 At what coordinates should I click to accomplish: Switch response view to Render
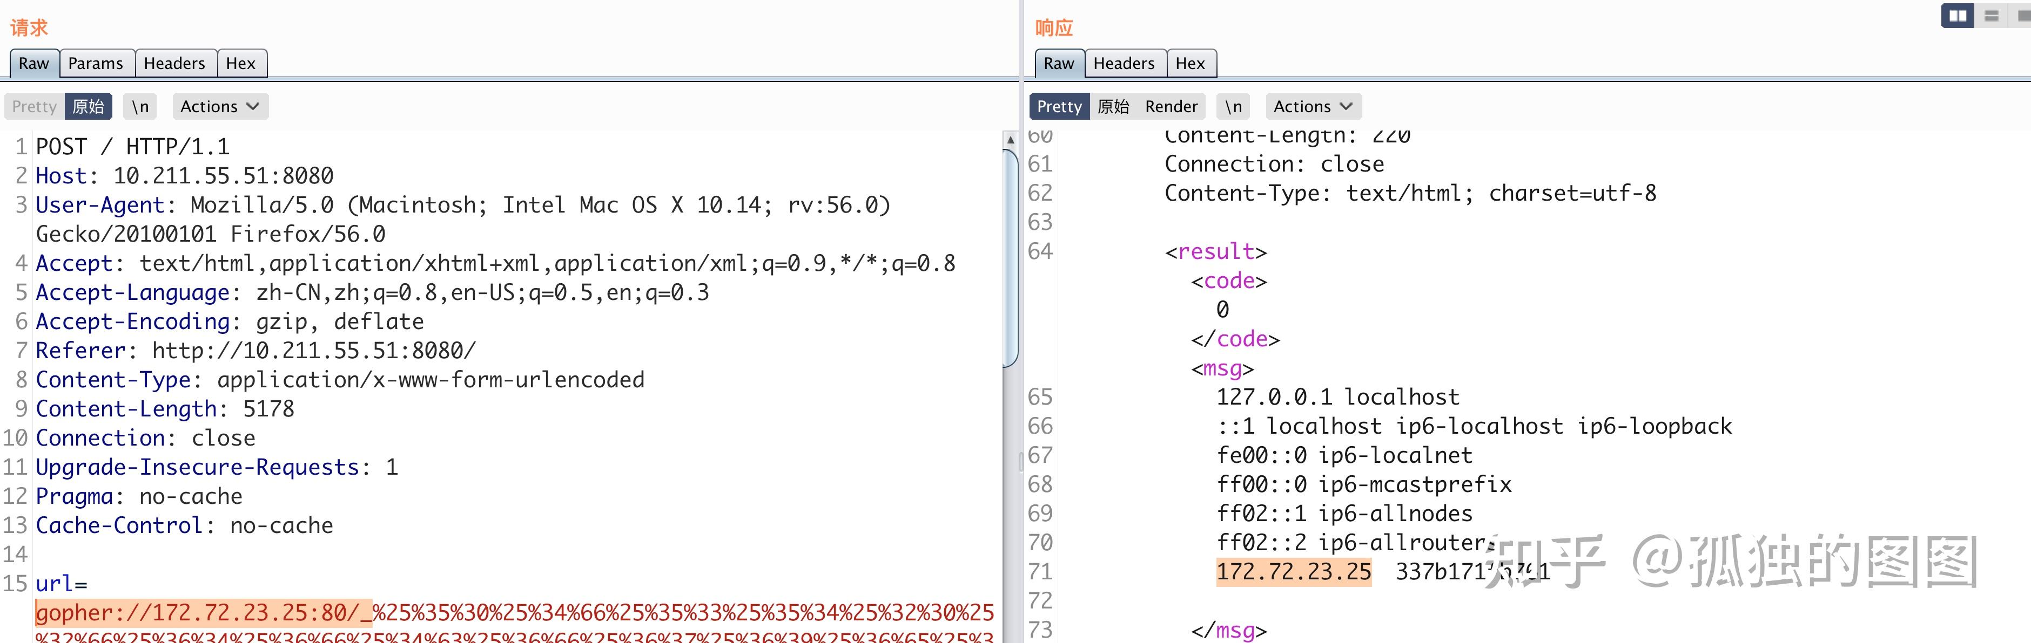tap(1171, 106)
